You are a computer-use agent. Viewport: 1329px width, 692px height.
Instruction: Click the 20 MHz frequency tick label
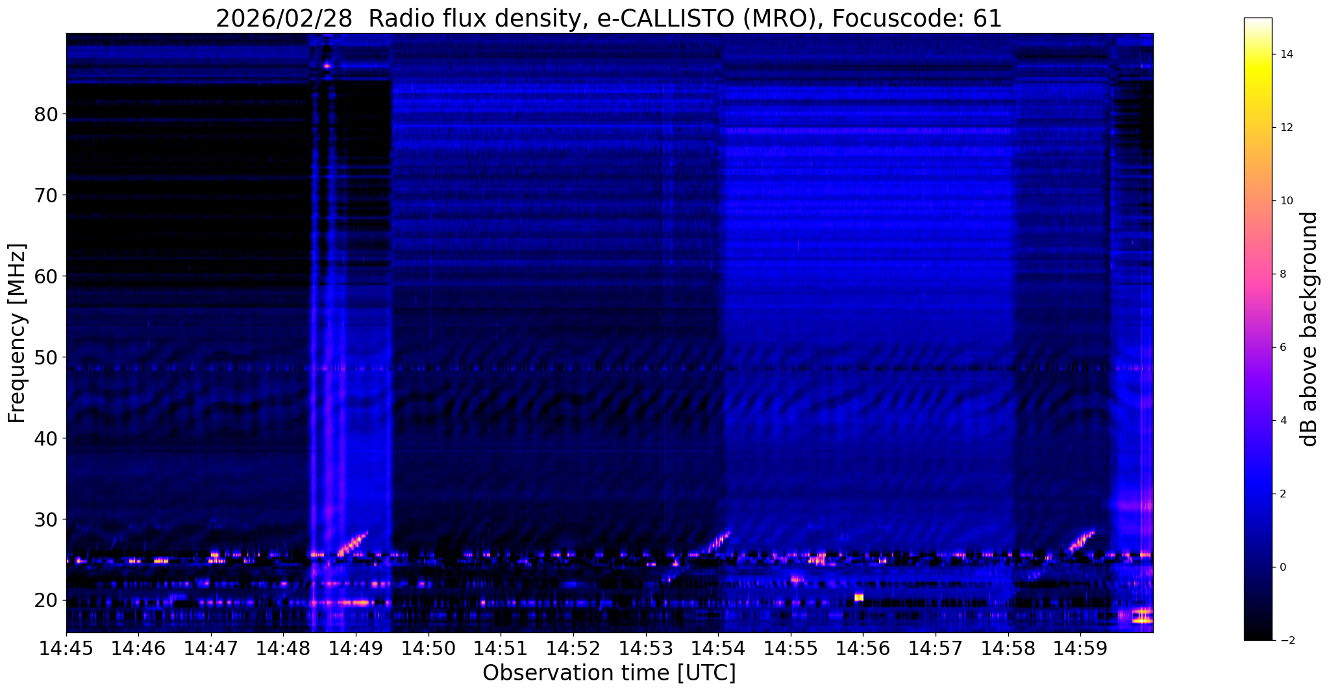[46, 601]
